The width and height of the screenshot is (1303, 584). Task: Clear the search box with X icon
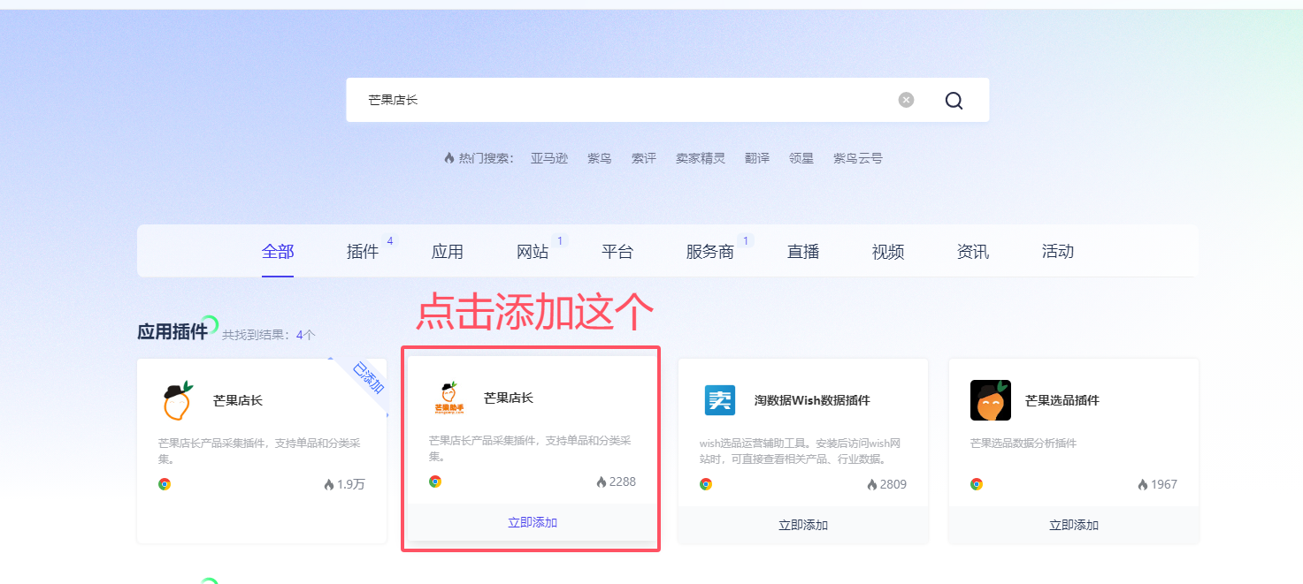tap(906, 100)
